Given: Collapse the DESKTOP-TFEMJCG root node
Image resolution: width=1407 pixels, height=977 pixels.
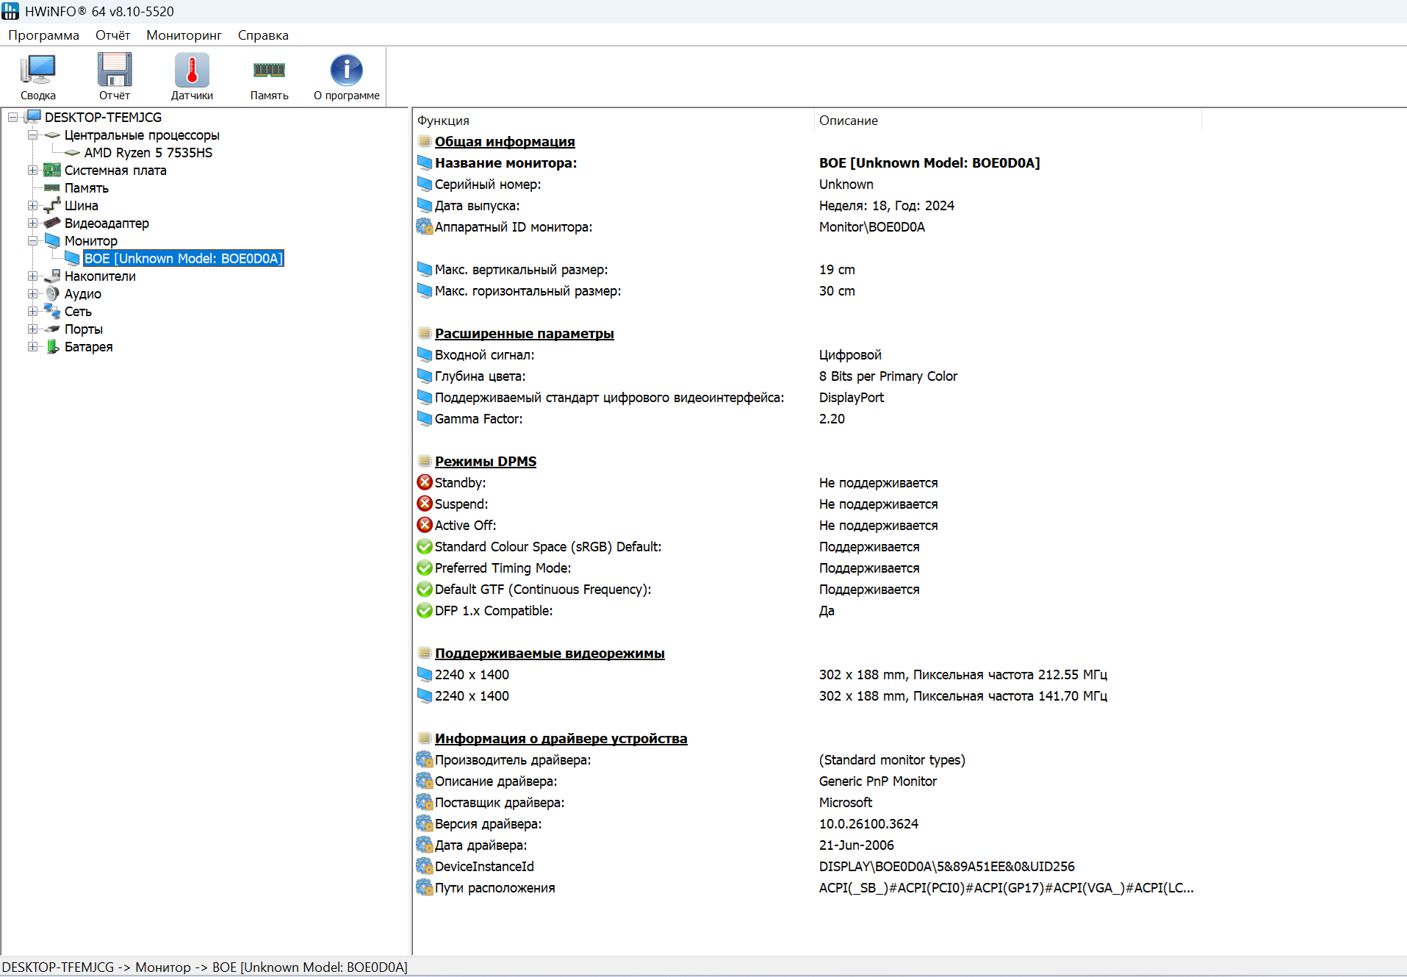Looking at the screenshot, I should [13, 118].
